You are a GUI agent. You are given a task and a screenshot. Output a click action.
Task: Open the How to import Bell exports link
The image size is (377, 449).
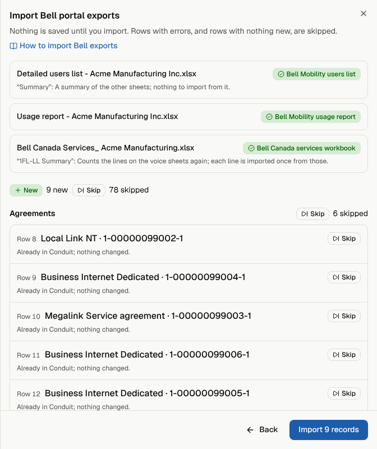coord(63,46)
